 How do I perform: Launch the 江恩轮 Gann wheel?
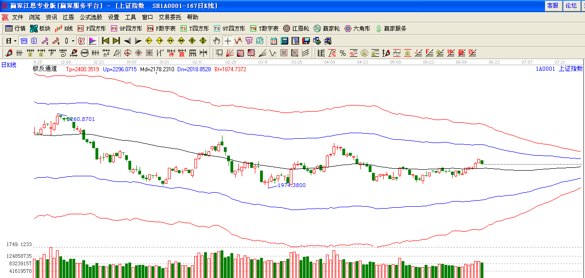point(296,29)
